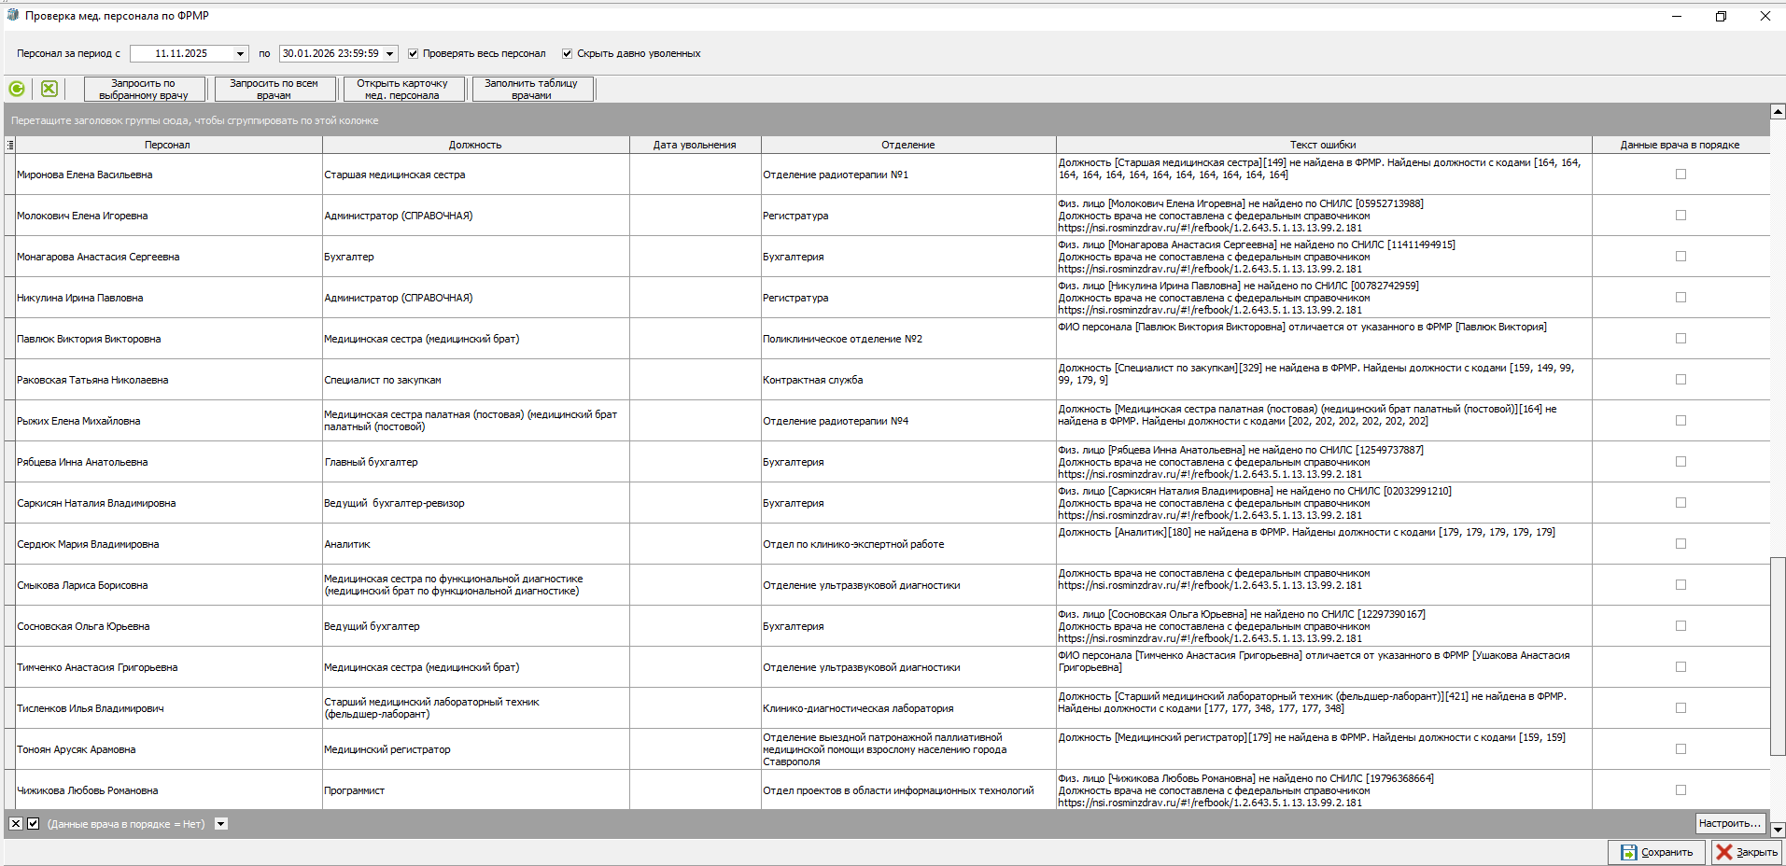The width and height of the screenshot is (1786, 866).
Task: Expand the period end date dropdown
Action: (389, 54)
